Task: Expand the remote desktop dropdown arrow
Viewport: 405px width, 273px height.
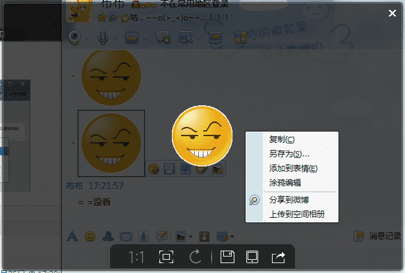Action: pyautogui.click(x=198, y=38)
